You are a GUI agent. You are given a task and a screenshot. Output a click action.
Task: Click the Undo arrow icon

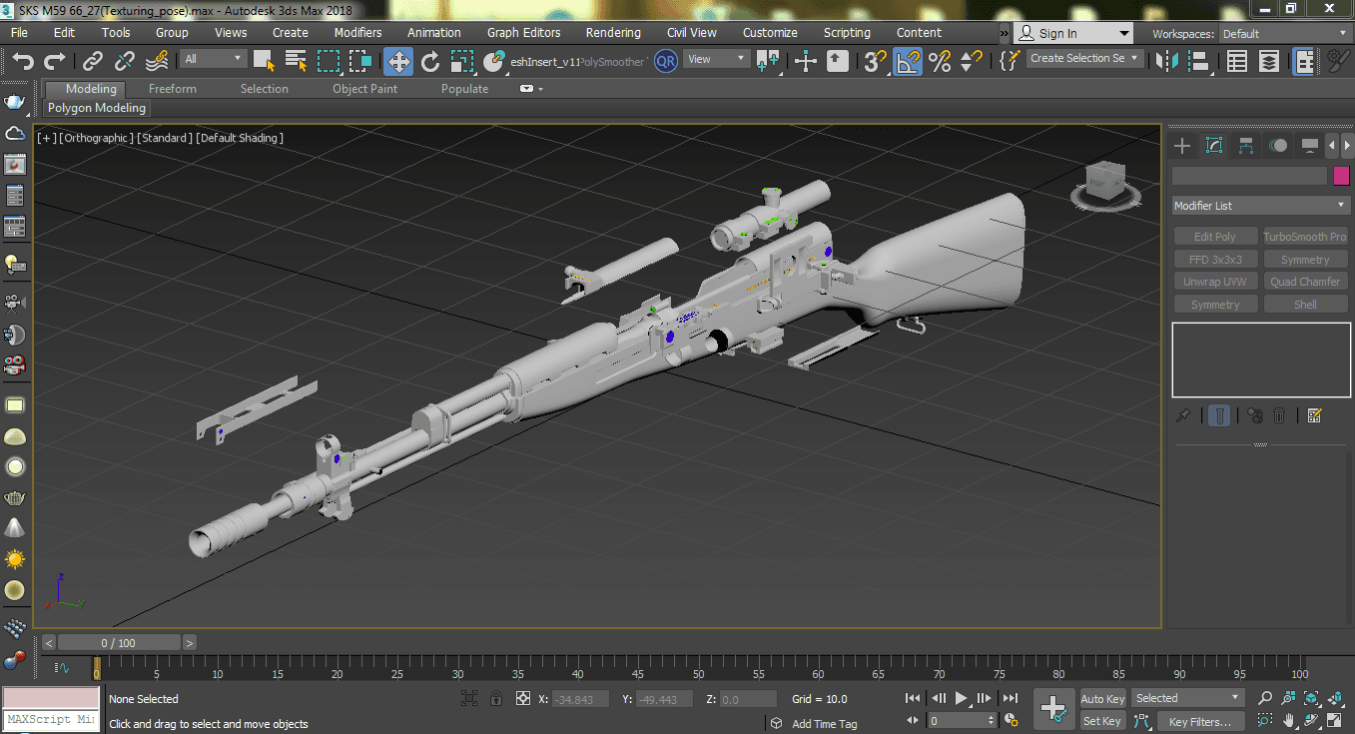[22, 62]
